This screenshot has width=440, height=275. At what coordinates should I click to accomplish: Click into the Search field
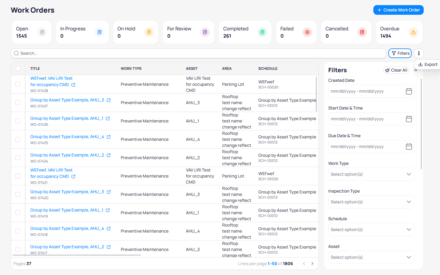198,53
